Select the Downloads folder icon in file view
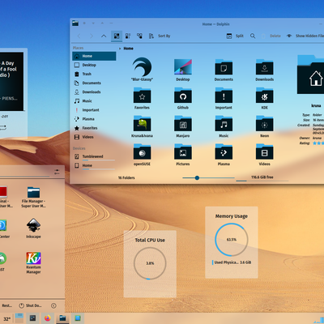 pyautogui.click(x=265, y=67)
